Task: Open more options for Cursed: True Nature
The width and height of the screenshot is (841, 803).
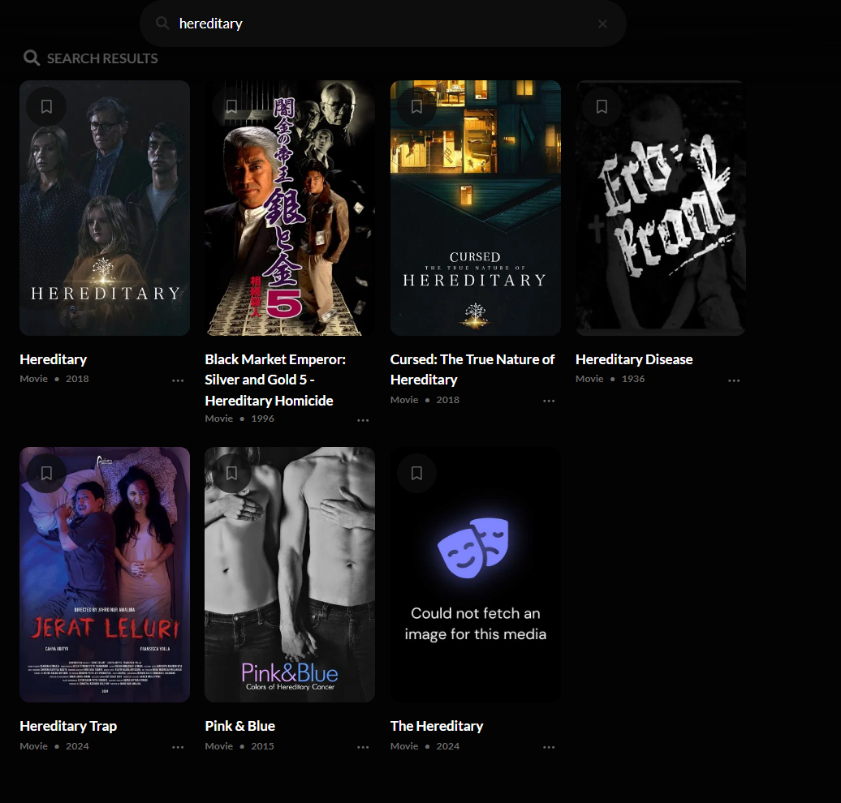Action: click(x=549, y=401)
